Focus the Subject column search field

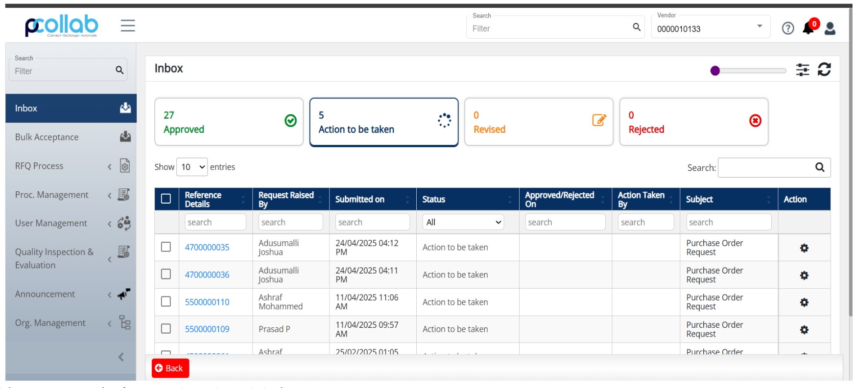(x=729, y=222)
